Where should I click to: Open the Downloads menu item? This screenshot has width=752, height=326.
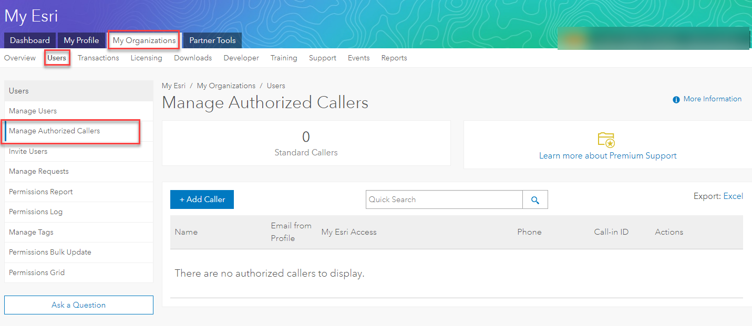point(193,58)
